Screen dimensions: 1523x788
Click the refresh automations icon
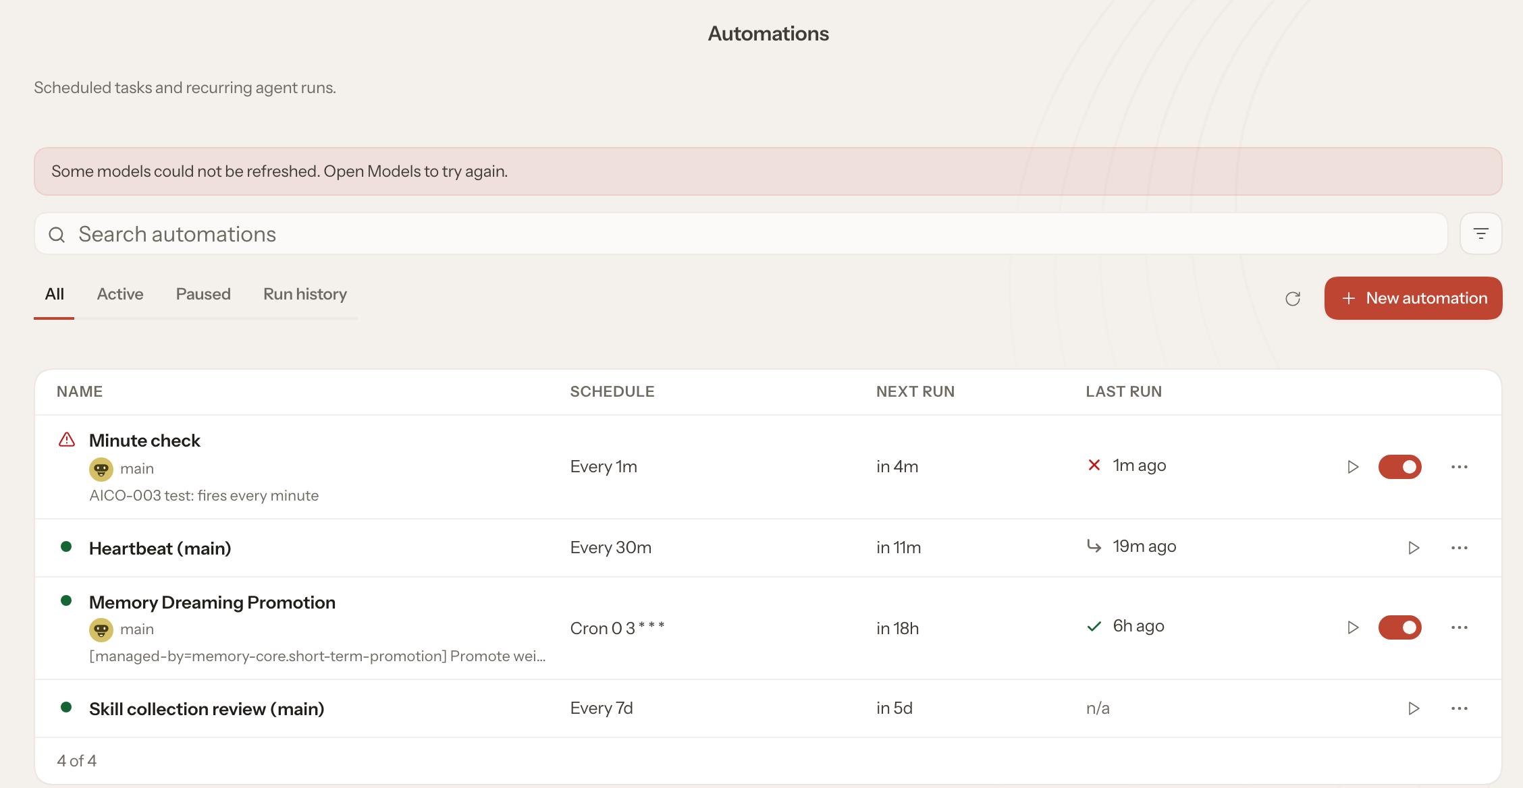pos(1293,299)
